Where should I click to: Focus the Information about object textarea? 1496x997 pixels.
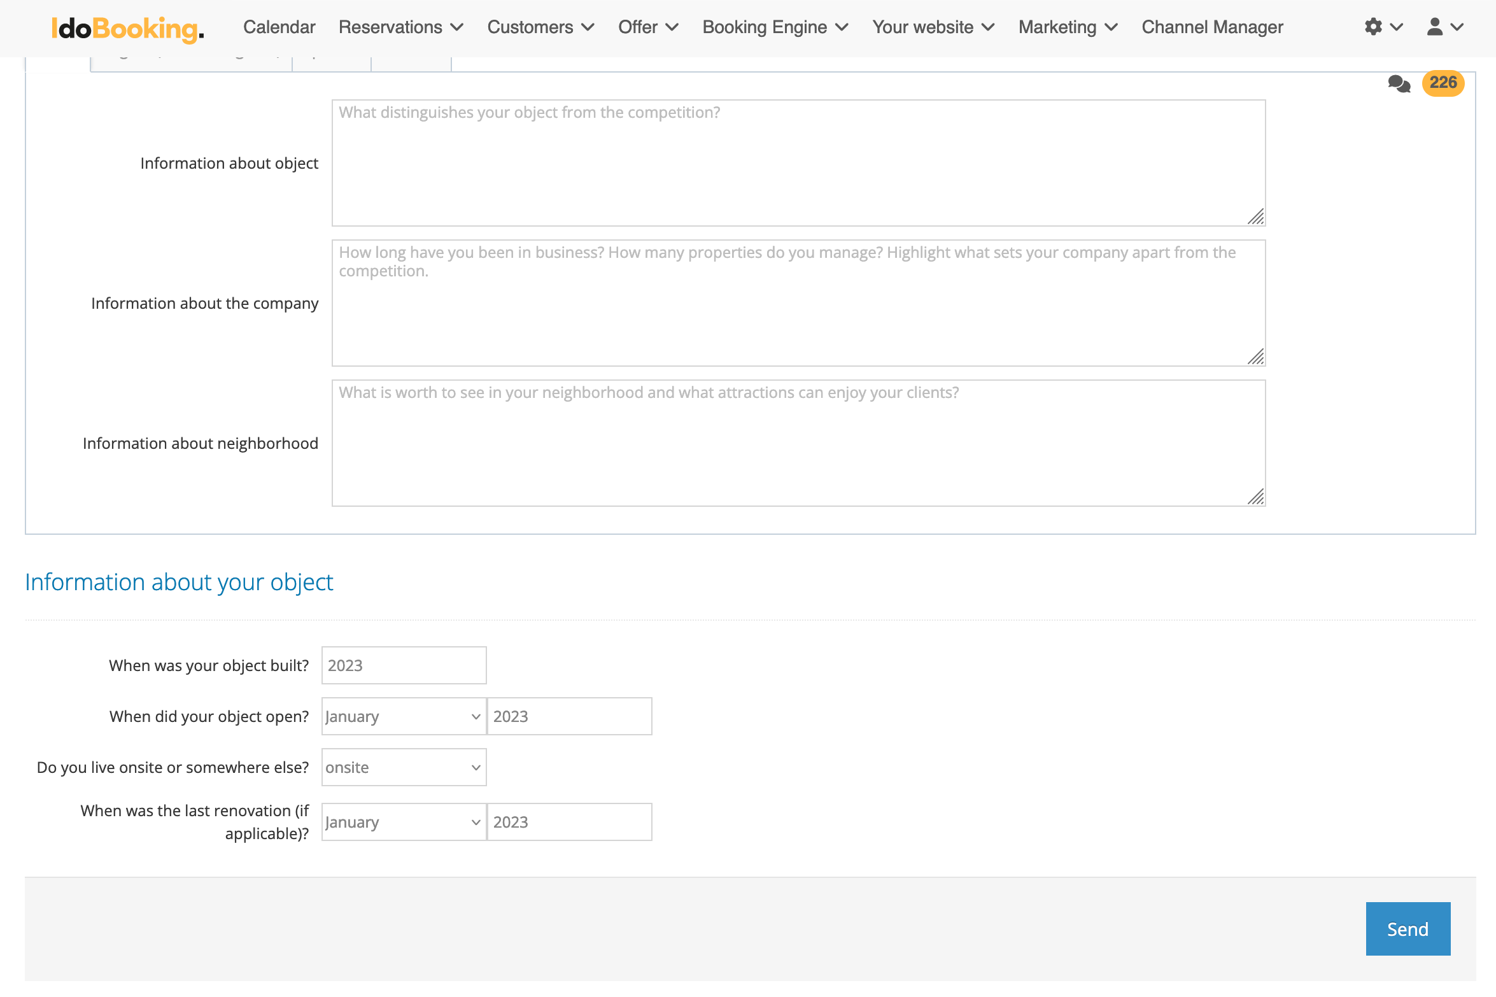[x=798, y=163]
